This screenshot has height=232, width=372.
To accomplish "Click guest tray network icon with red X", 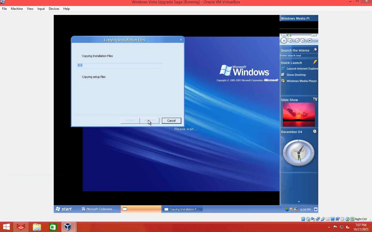I will pyautogui.click(x=296, y=209).
